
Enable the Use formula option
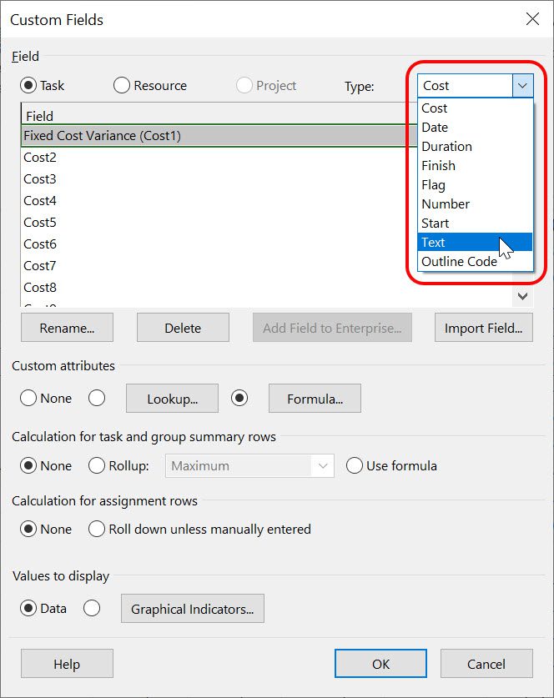(x=355, y=465)
